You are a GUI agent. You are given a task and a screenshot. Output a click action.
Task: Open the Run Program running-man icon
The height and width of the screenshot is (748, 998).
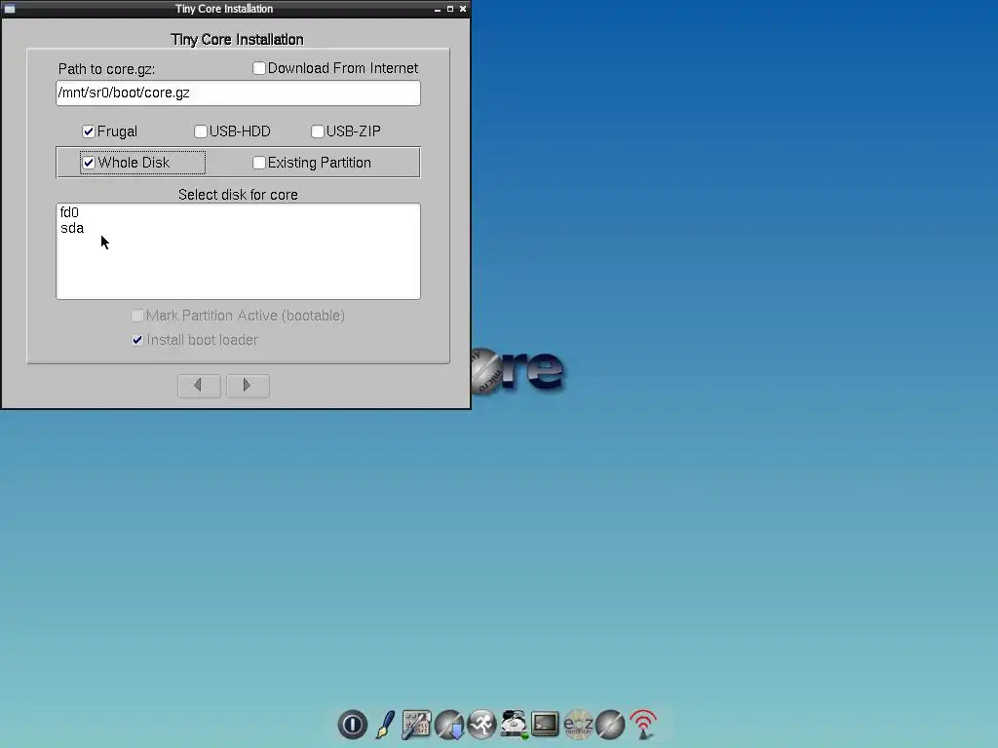tap(481, 725)
